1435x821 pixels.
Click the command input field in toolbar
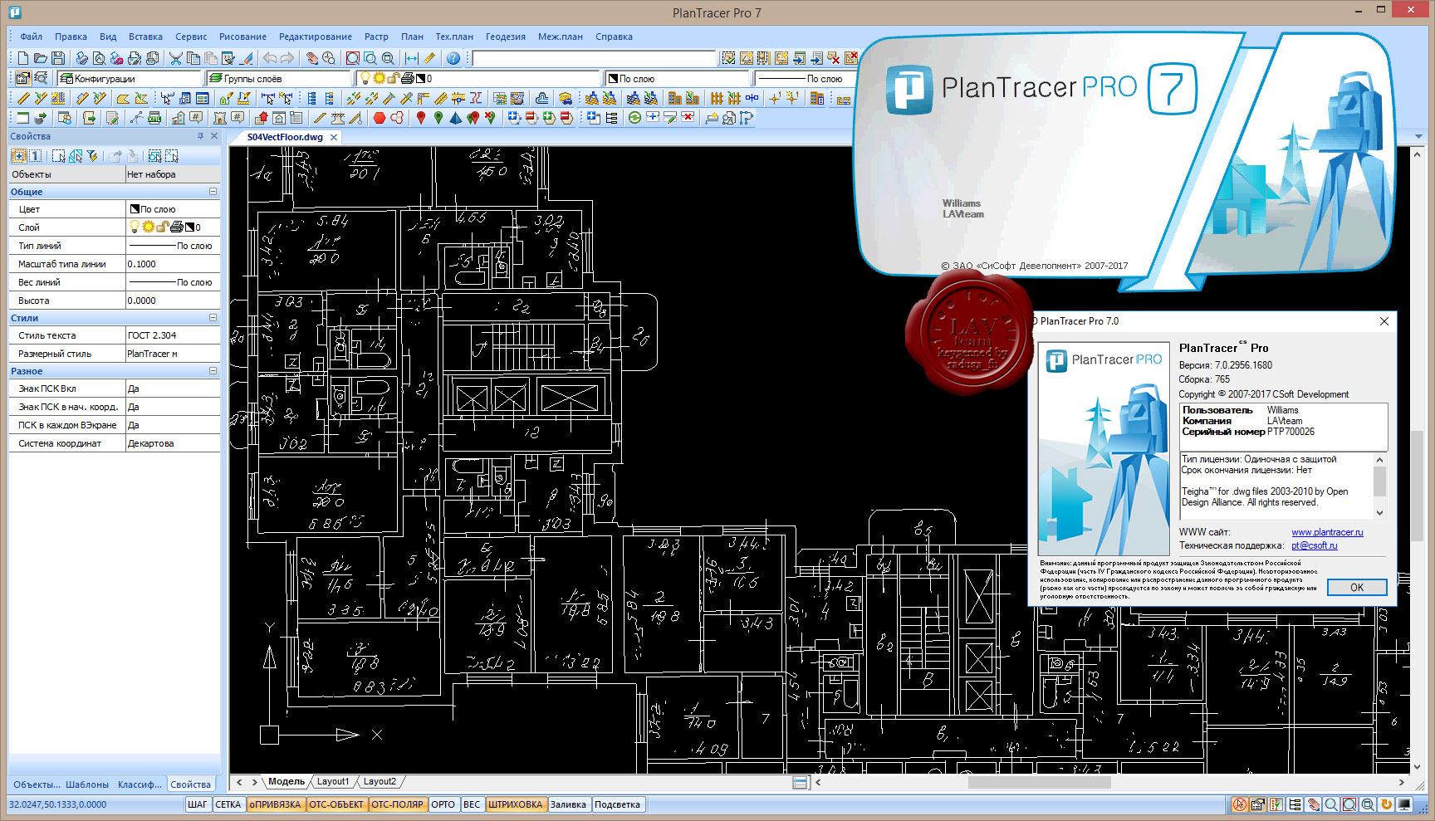click(594, 58)
